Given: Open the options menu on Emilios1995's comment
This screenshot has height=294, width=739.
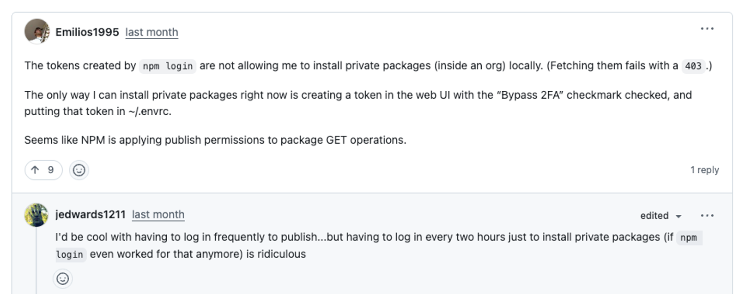Looking at the screenshot, I should pyautogui.click(x=707, y=29).
